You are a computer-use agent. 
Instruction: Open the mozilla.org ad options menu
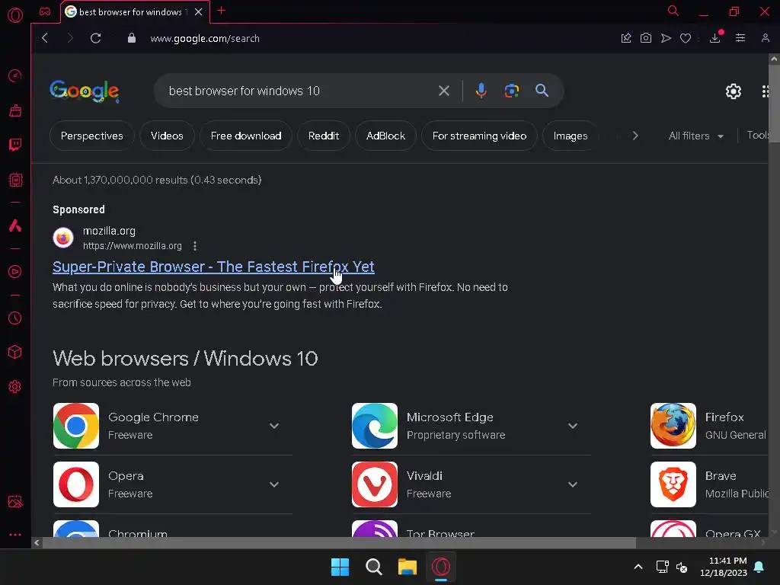pyautogui.click(x=195, y=246)
